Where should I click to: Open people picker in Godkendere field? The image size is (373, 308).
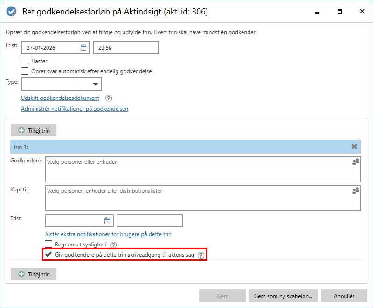point(356,162)
